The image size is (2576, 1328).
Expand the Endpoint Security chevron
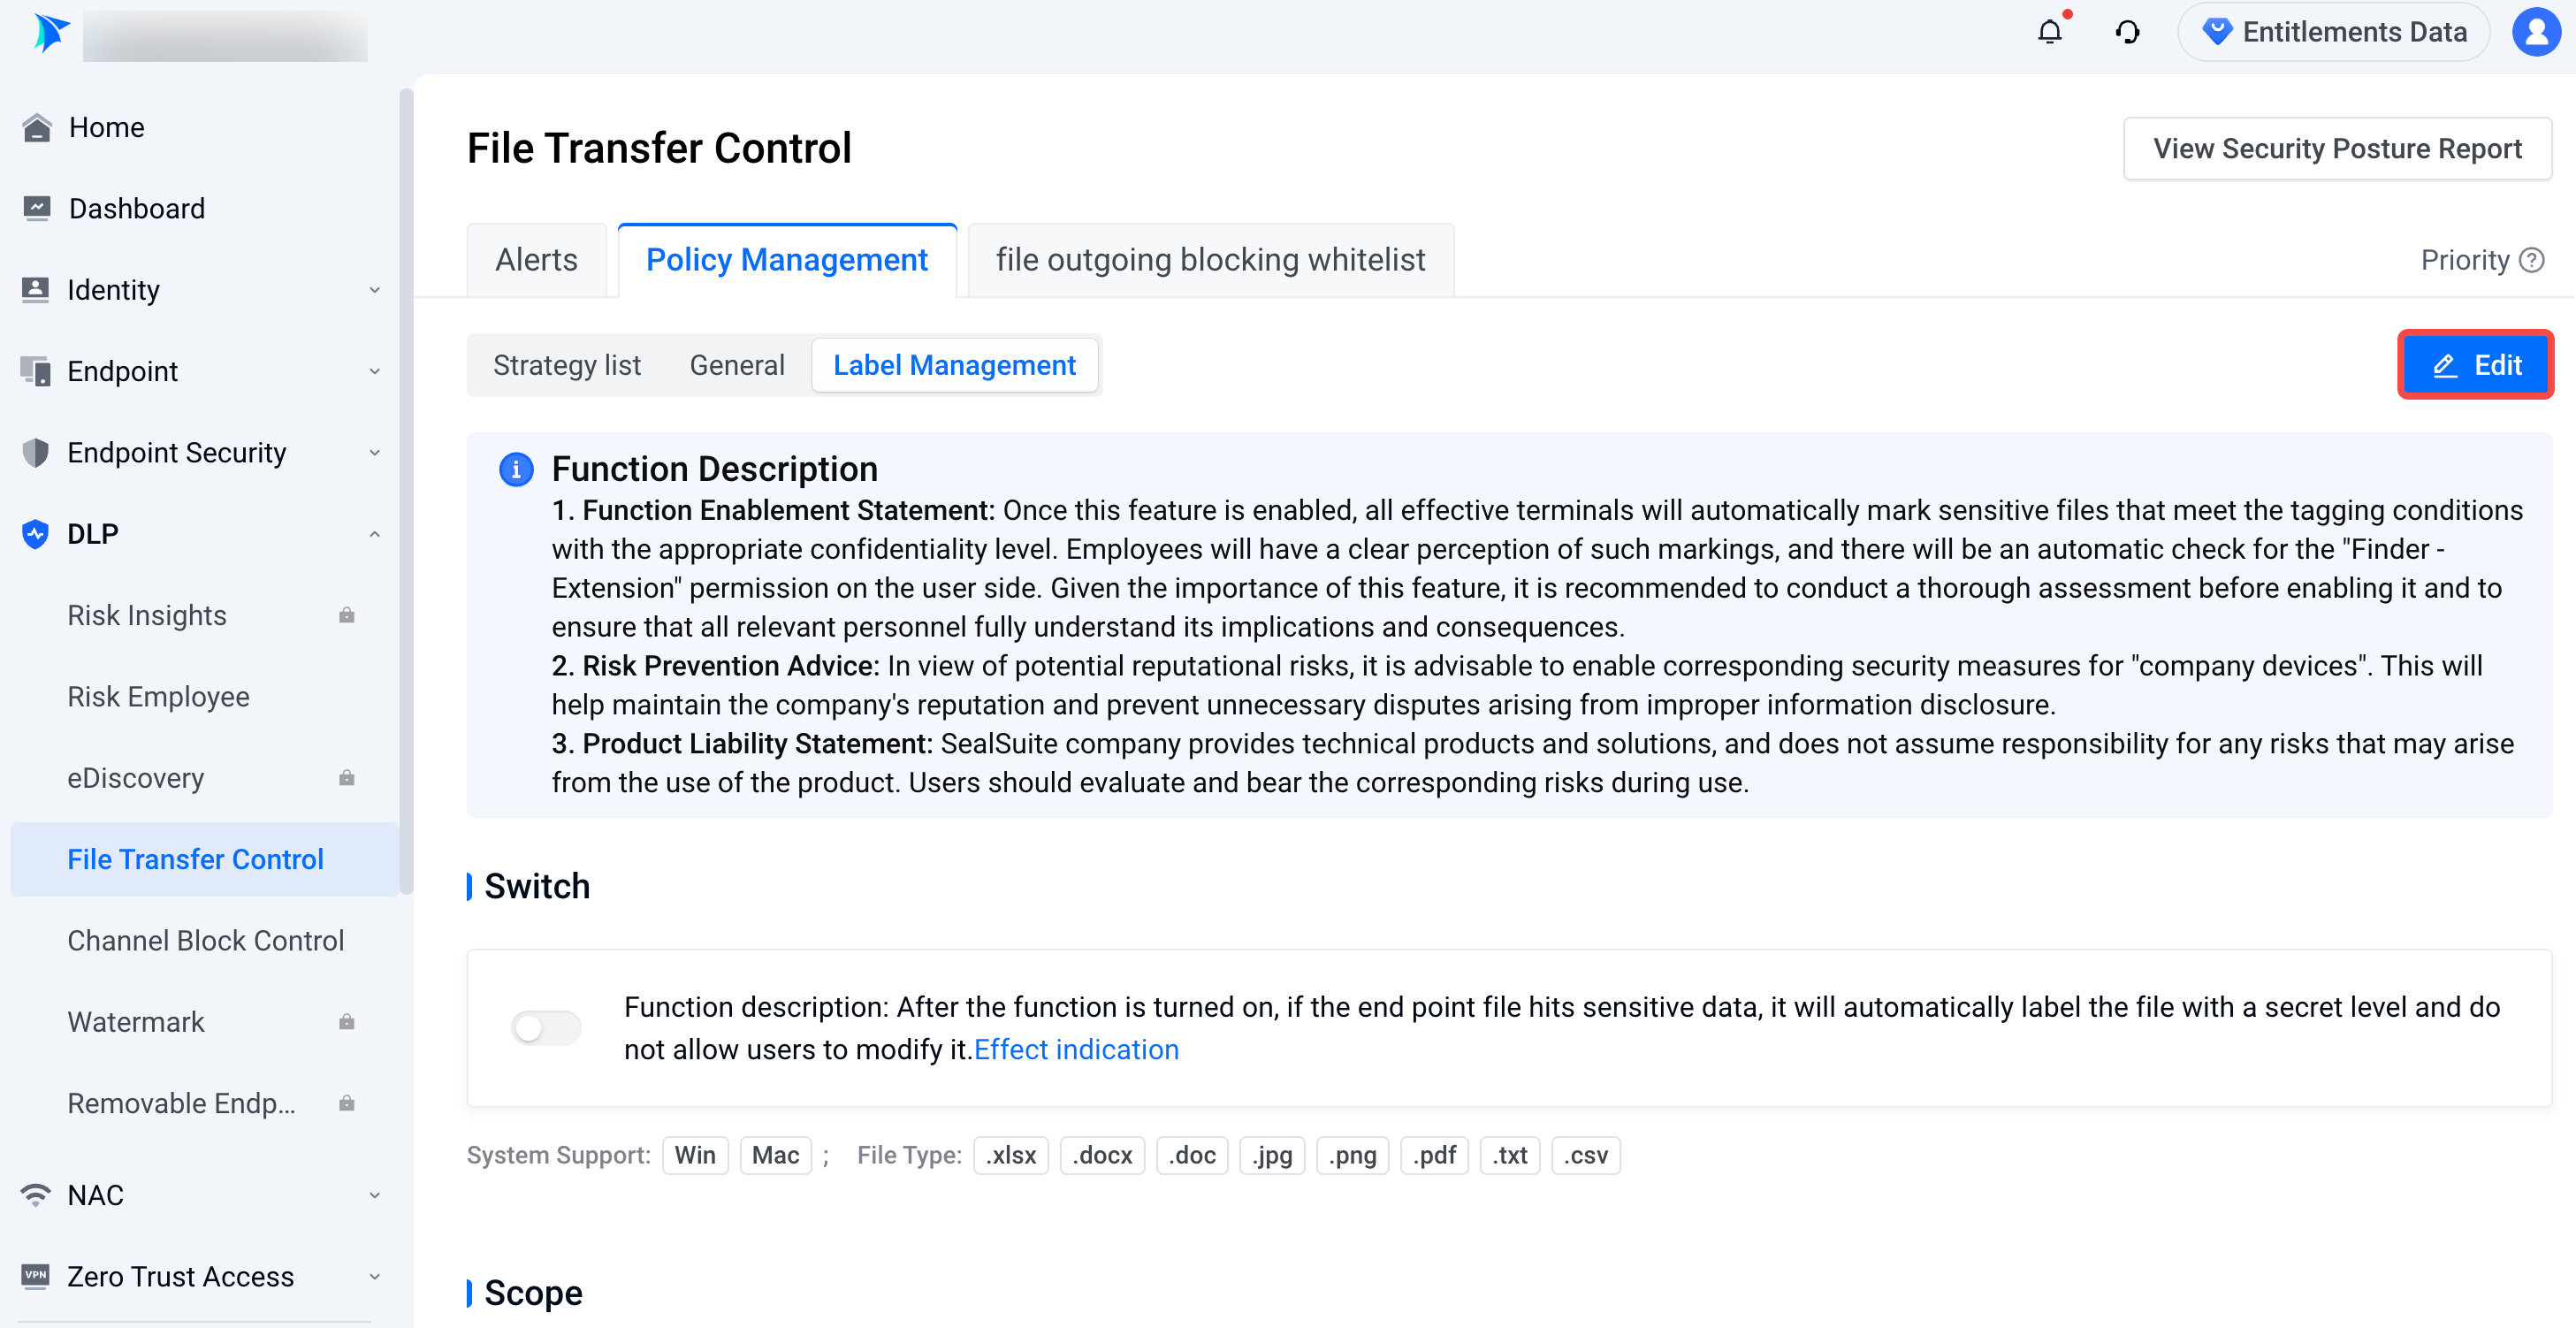(375, 453)
